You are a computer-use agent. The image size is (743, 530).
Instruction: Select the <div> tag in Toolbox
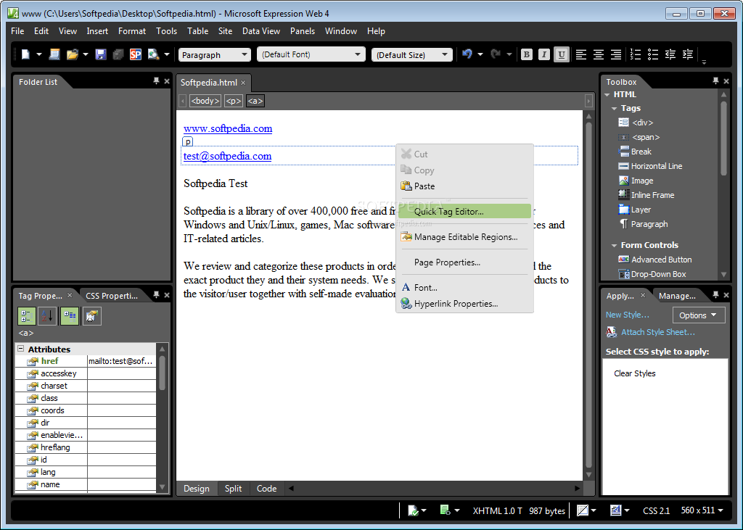coord(636,123)
